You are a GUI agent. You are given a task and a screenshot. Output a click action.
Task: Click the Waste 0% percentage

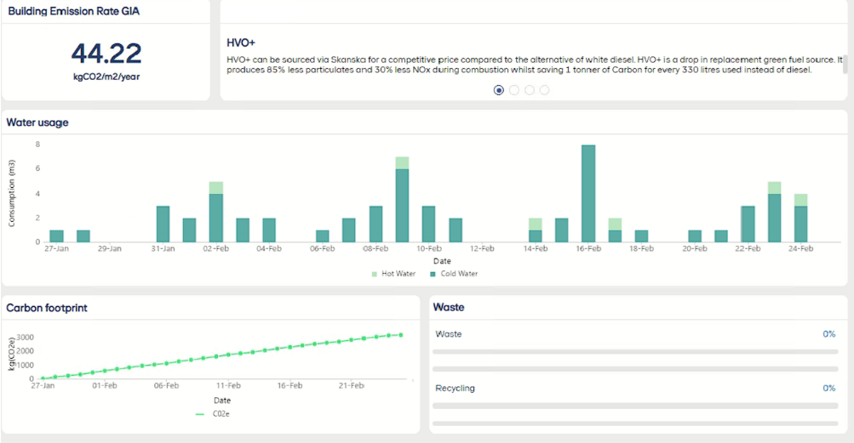(828, 334)
